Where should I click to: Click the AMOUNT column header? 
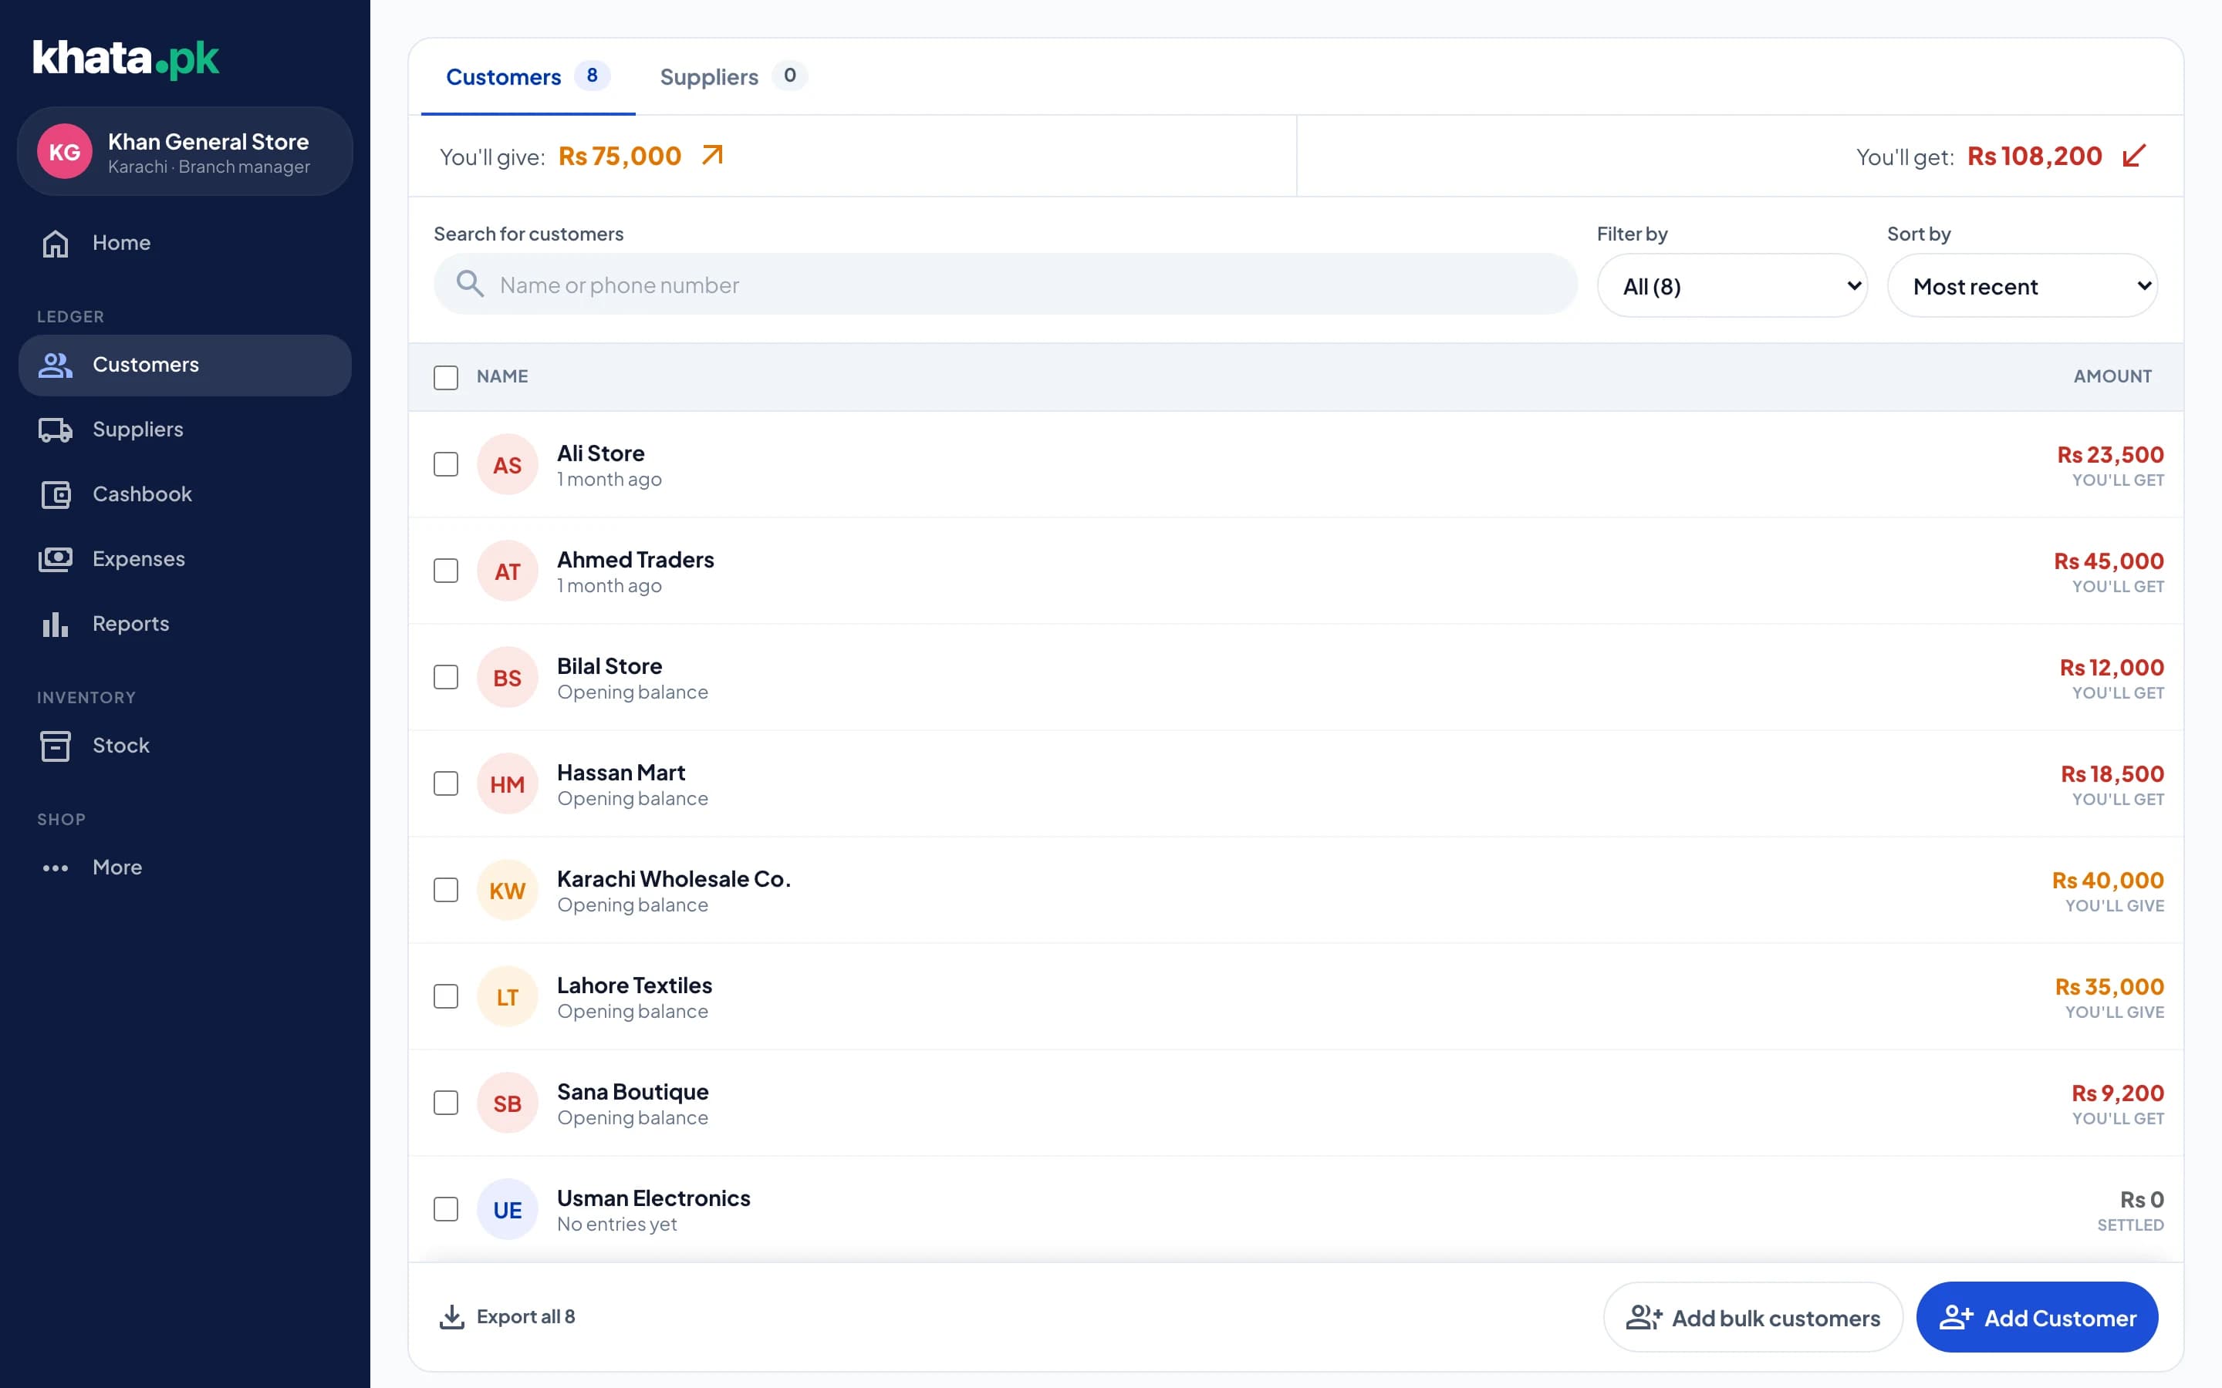coord(2112,376)
